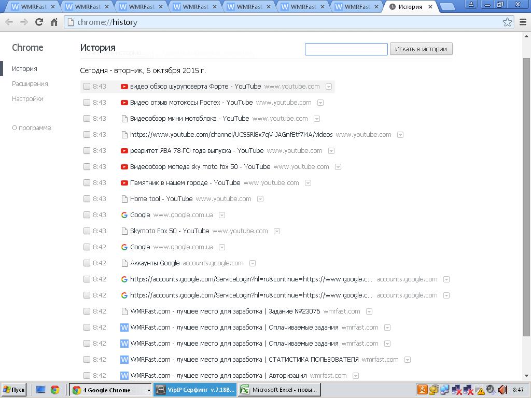Check the box for Skymoto Fox 50 entry
Viewport: 531px width, 398px height.
coord(87,231)
